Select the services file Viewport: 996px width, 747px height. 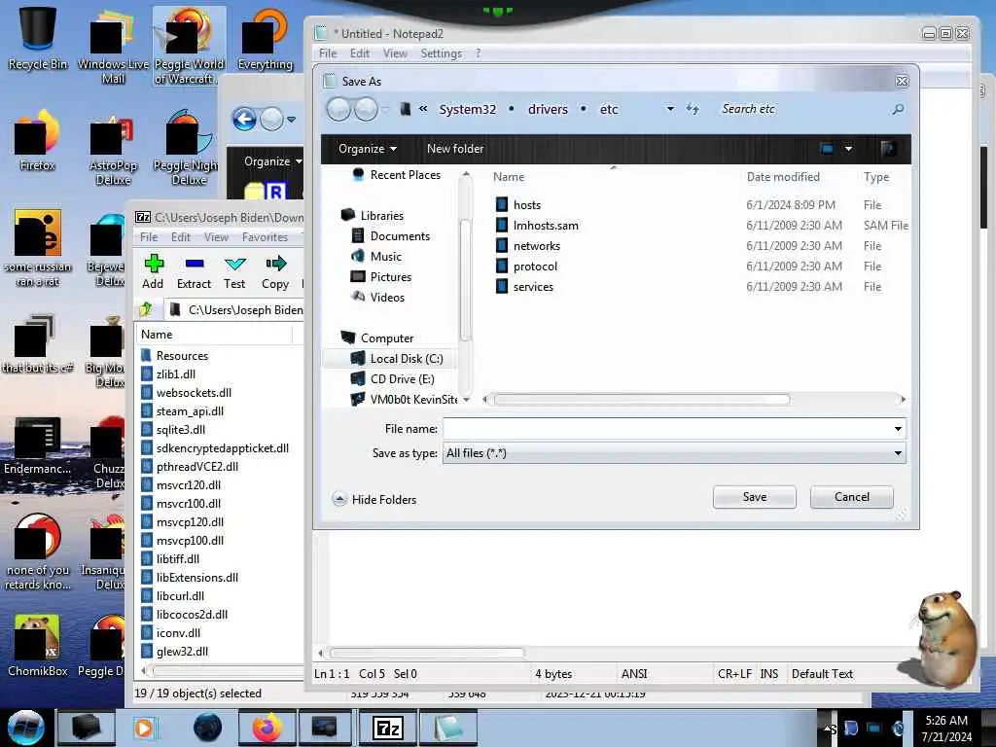point(532,287)
